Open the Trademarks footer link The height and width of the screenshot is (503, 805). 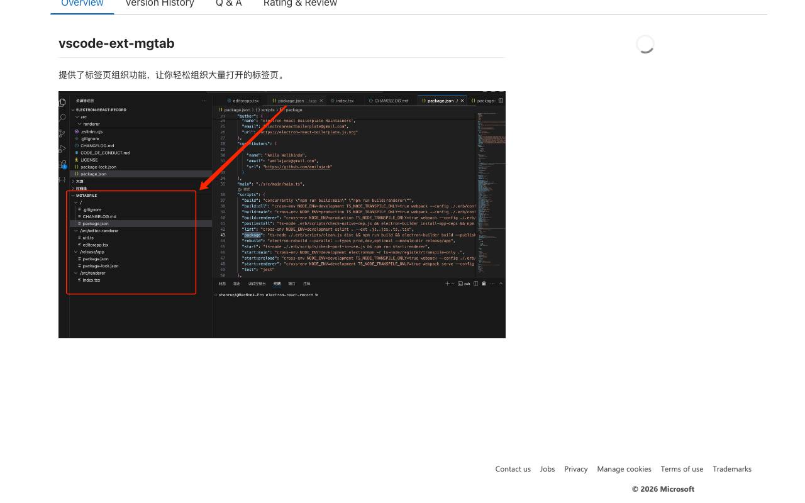pos(732,469)
